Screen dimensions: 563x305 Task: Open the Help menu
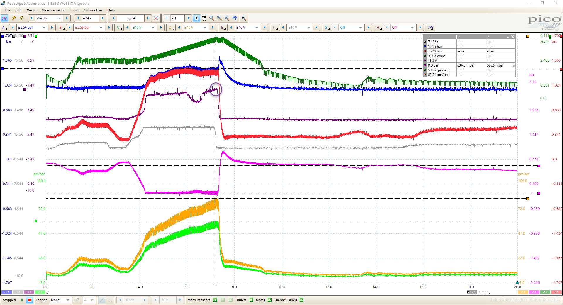point(111,10)
